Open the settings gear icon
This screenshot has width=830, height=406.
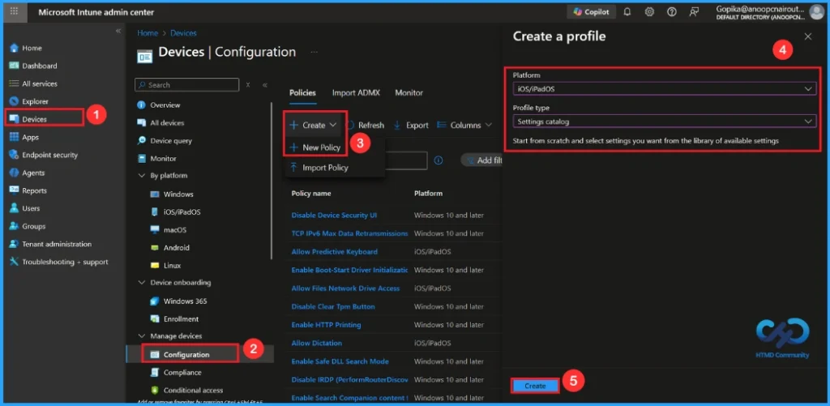click(x=649, y=11)
